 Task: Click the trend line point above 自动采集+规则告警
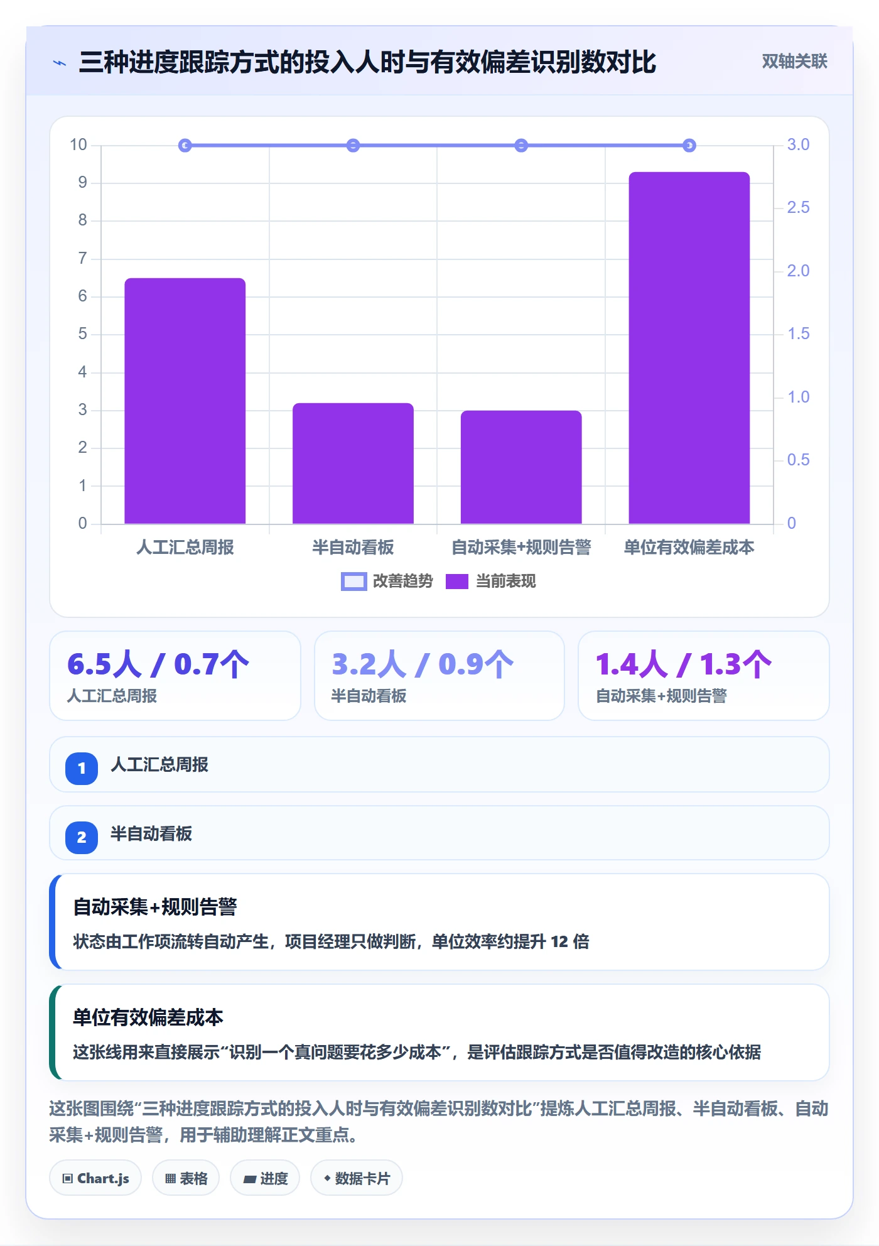(521, 146)
